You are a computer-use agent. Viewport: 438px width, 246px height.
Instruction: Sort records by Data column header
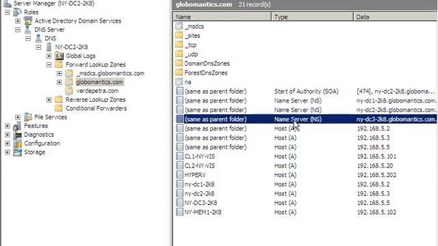(x=396, y=16)
